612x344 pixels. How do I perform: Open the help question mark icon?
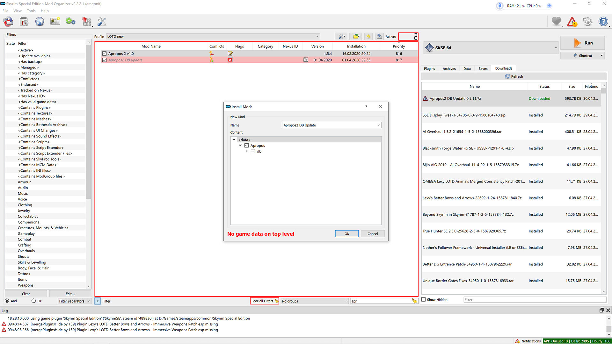click(603, 22)
